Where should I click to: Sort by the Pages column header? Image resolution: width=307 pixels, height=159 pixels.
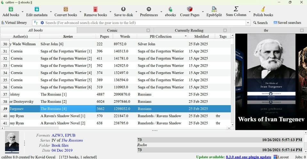[104, 36]
